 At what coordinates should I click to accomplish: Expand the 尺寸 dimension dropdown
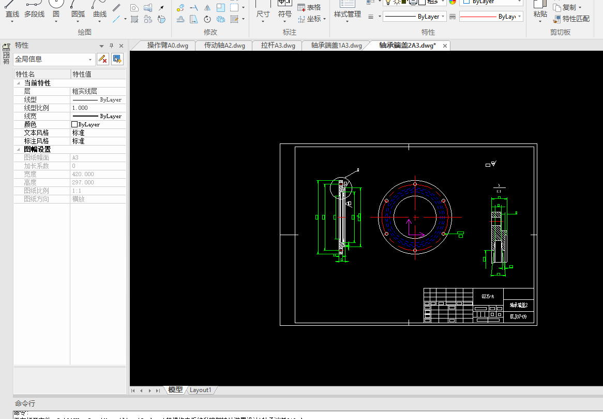pyautogui.click(x=263, y=22)
